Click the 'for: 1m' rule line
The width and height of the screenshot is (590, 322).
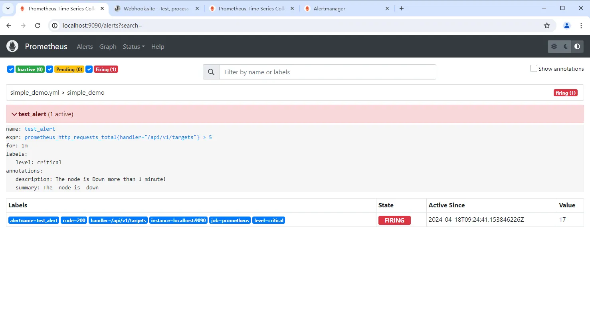click(x=17, y=145)
